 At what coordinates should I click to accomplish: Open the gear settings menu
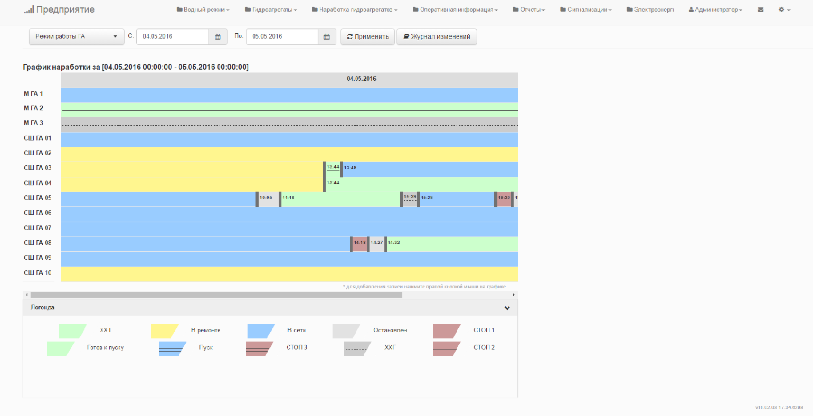[784, 10]
